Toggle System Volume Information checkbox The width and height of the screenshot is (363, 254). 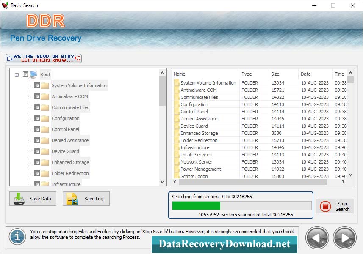point(37,85)
